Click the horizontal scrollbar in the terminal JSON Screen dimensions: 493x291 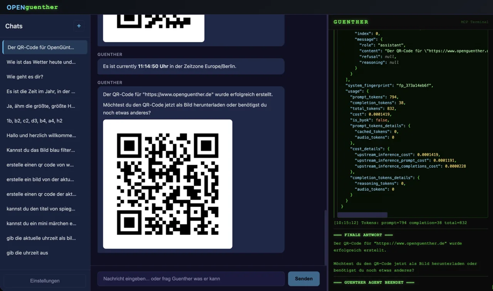pyautogui.click(x=362, y=215)
